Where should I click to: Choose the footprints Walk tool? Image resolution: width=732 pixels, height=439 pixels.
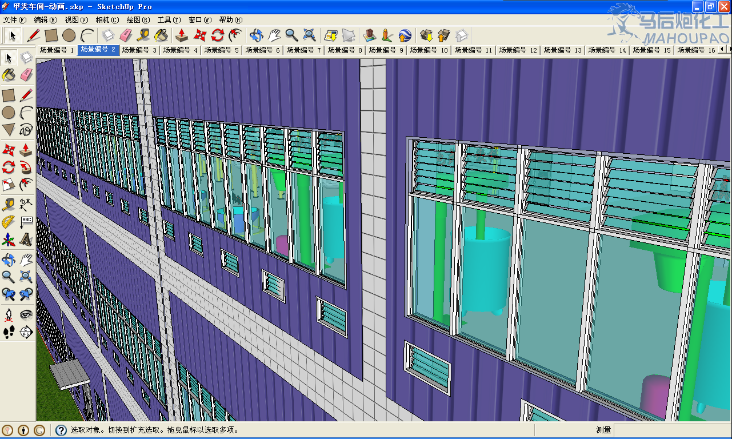point(9,332)
